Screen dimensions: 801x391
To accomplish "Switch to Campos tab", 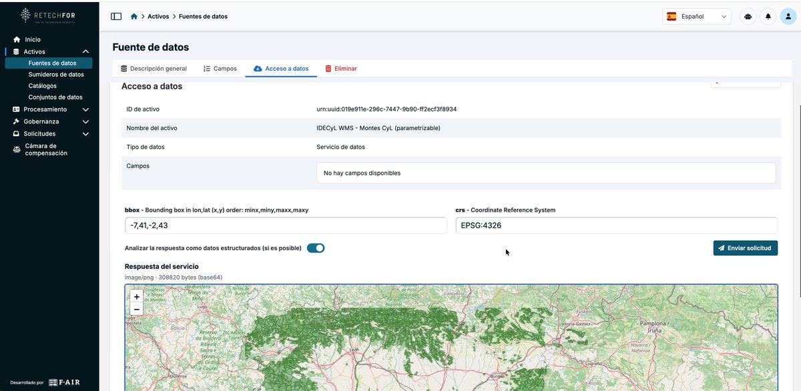I will pyautogui.click(x=220, y=68).
